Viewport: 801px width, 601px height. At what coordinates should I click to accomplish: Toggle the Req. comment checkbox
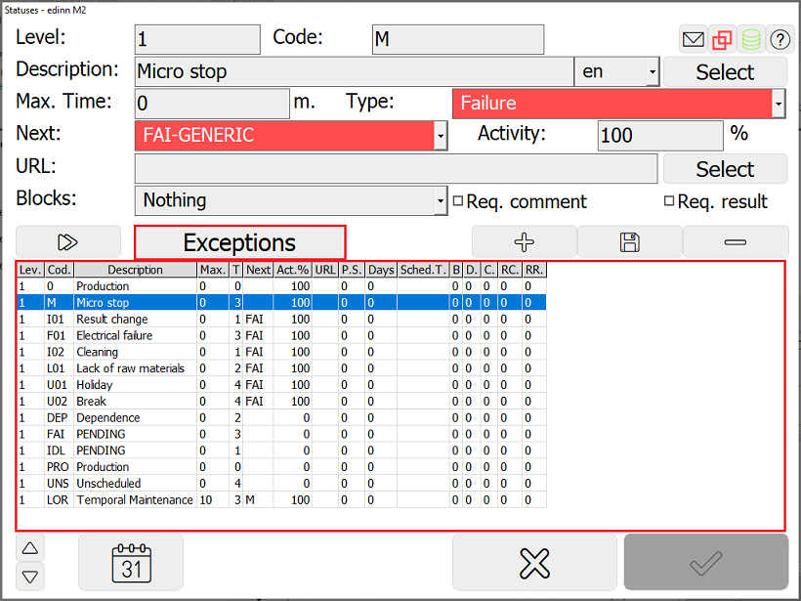click(x=458, y=201)
